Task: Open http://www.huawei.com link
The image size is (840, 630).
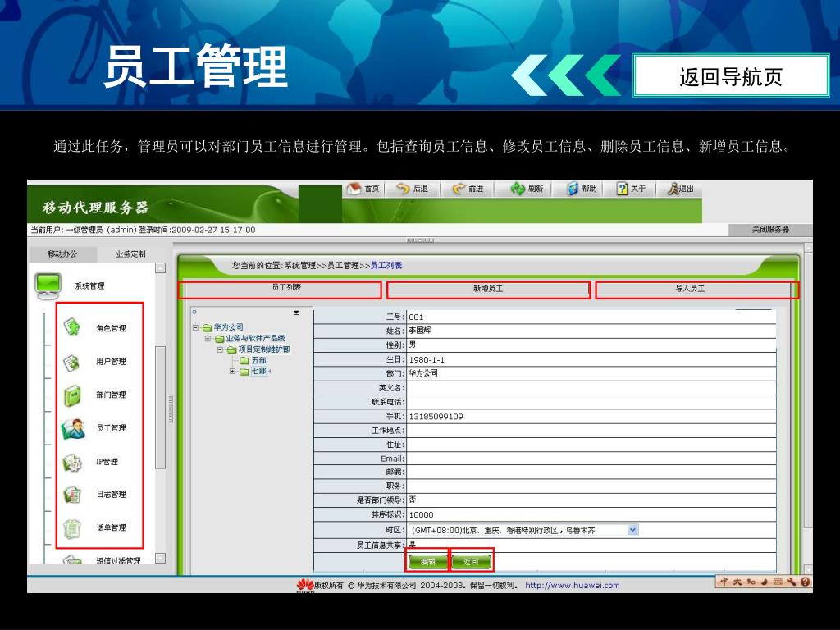Action: coord(572,585)
